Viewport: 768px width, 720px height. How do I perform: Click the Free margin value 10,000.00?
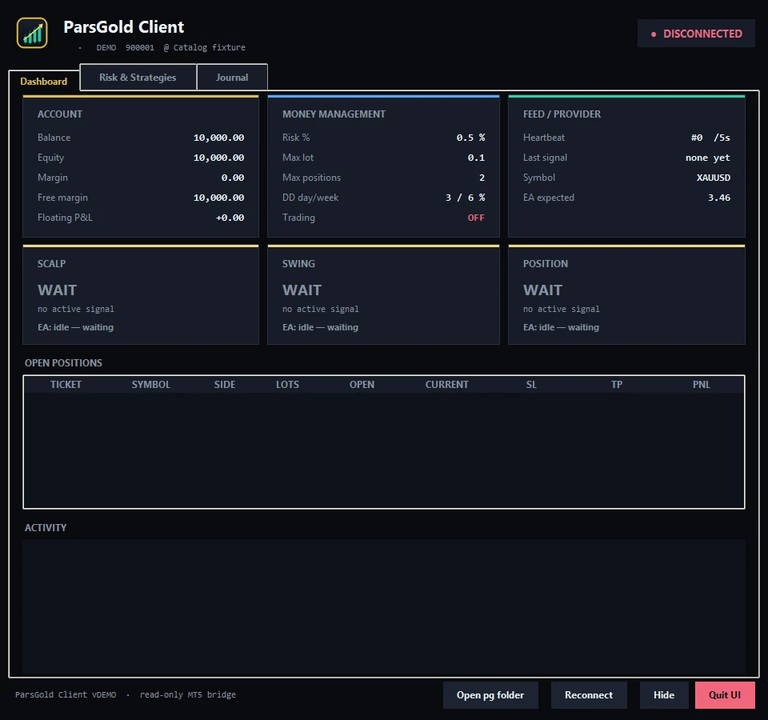[x=218, y=198]
